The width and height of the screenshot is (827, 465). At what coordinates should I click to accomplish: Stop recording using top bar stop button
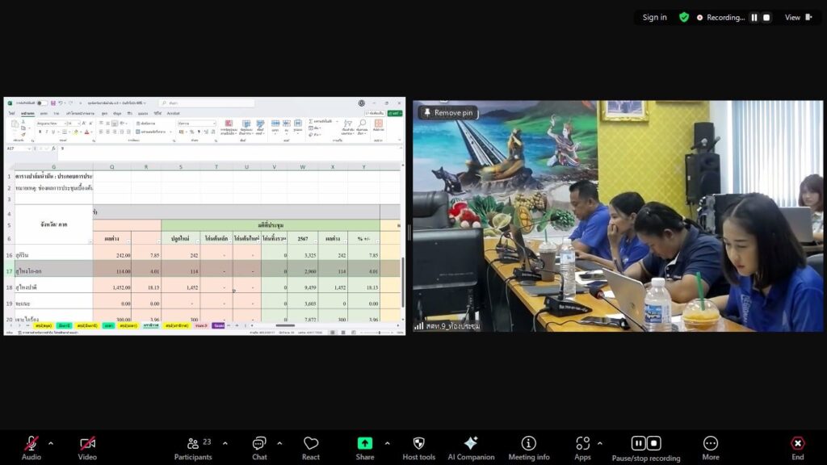point(766,17)
